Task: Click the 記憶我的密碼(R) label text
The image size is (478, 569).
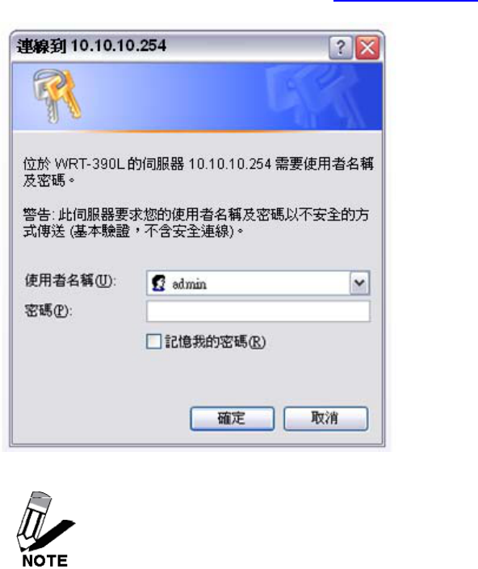Action: 216,342
